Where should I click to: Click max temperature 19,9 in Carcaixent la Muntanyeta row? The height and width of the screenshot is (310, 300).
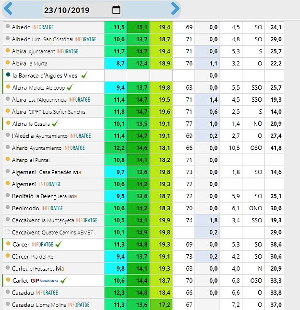pyautogui.click(x=161, y=220)
